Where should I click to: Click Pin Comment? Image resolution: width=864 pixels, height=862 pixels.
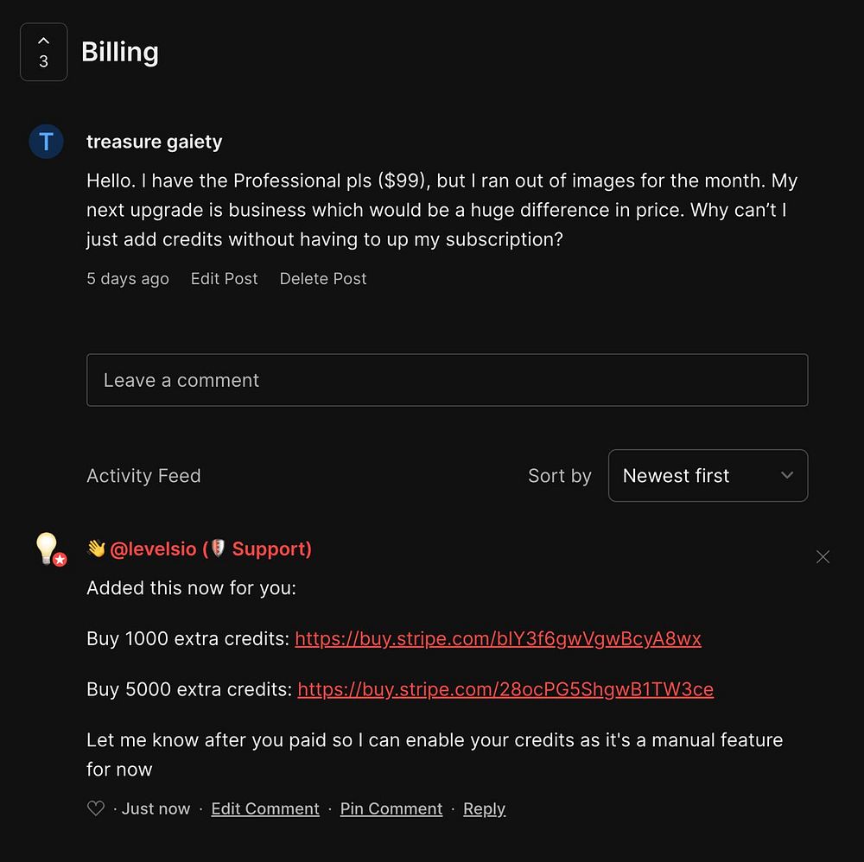[391, 808]
